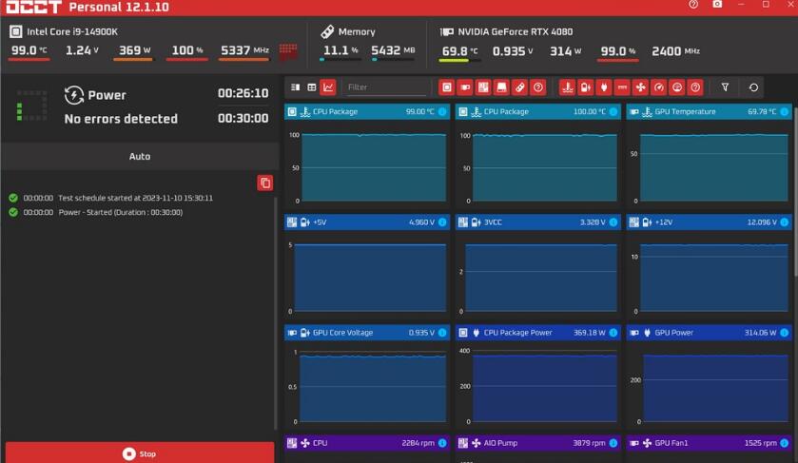Toggle the storage drive hardware filter
798x463 pixels.
(501, 87)
